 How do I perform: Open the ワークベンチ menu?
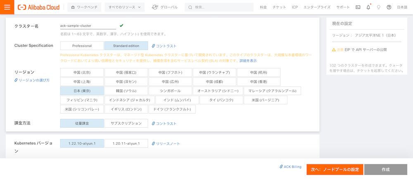83,7
